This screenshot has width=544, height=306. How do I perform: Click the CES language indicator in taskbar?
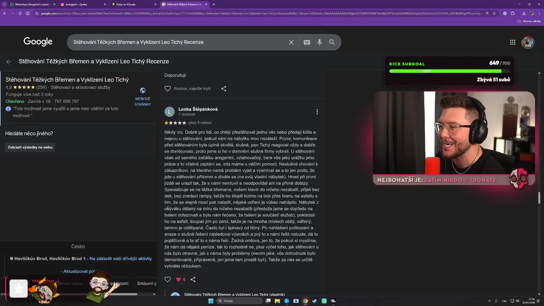tap(504, 301)
